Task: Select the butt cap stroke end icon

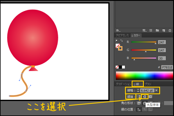Action: [139, 96]
